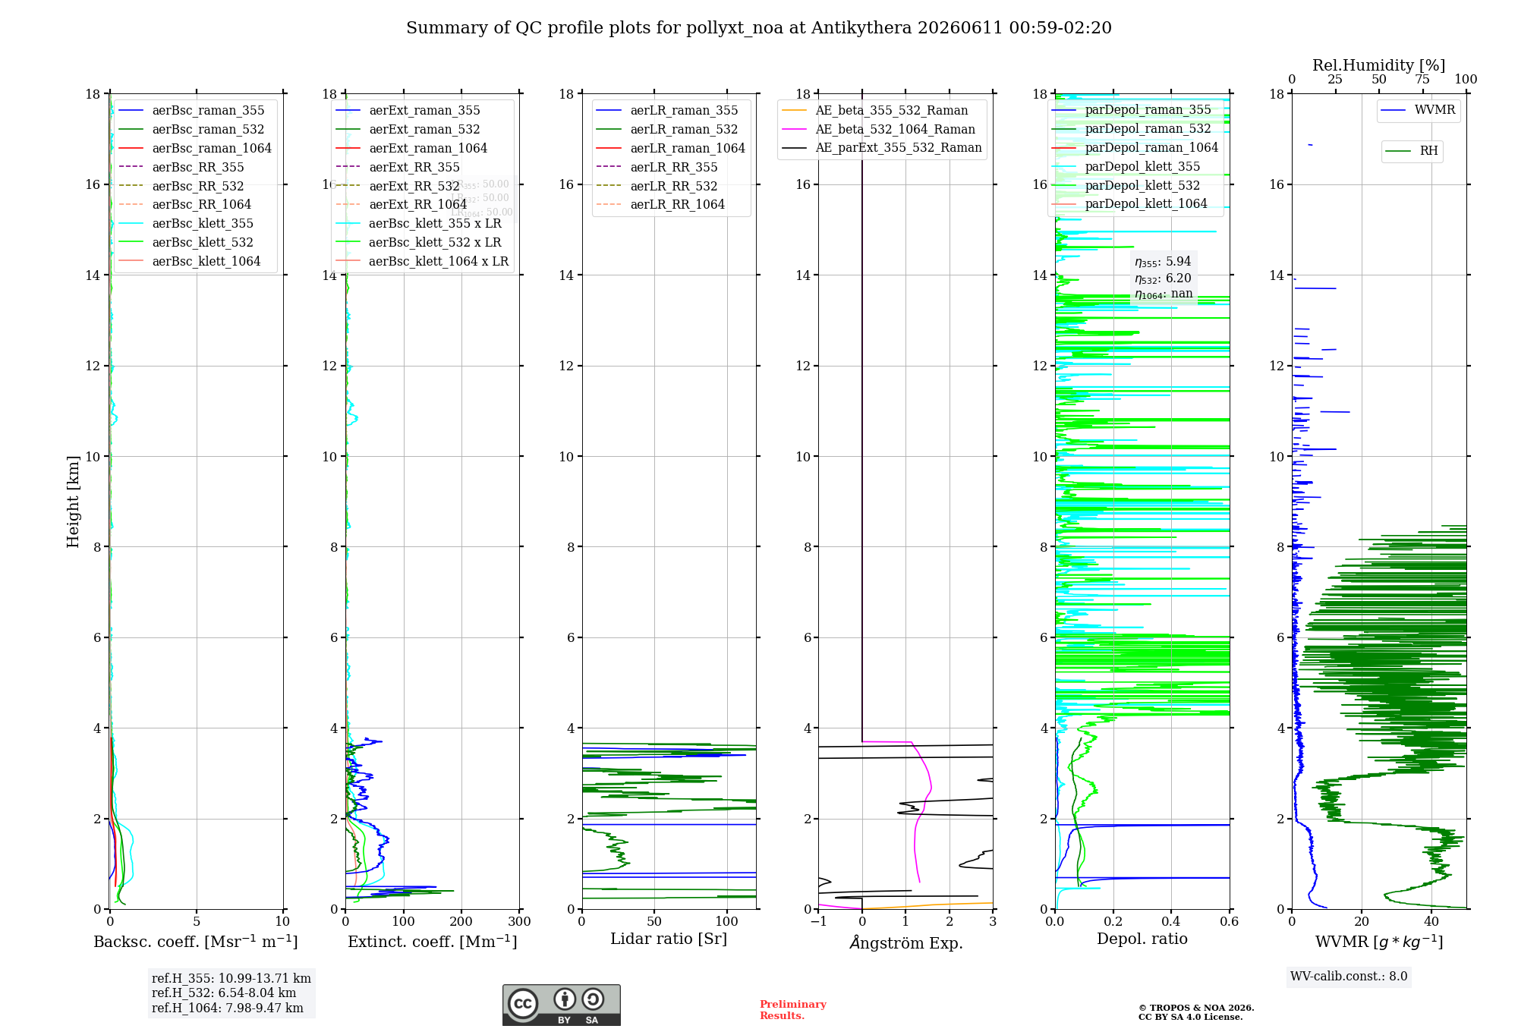The width and height of the screenshot is (1518, 1032).
Task: Click the Height [km] axis label
Action: click(73, 502)
